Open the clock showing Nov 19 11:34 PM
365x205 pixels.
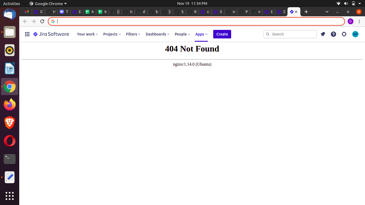click(192, 3)
